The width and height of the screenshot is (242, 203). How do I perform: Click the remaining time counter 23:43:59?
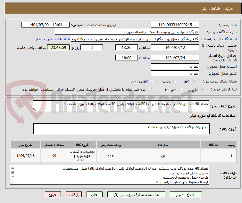click(58, 47)
